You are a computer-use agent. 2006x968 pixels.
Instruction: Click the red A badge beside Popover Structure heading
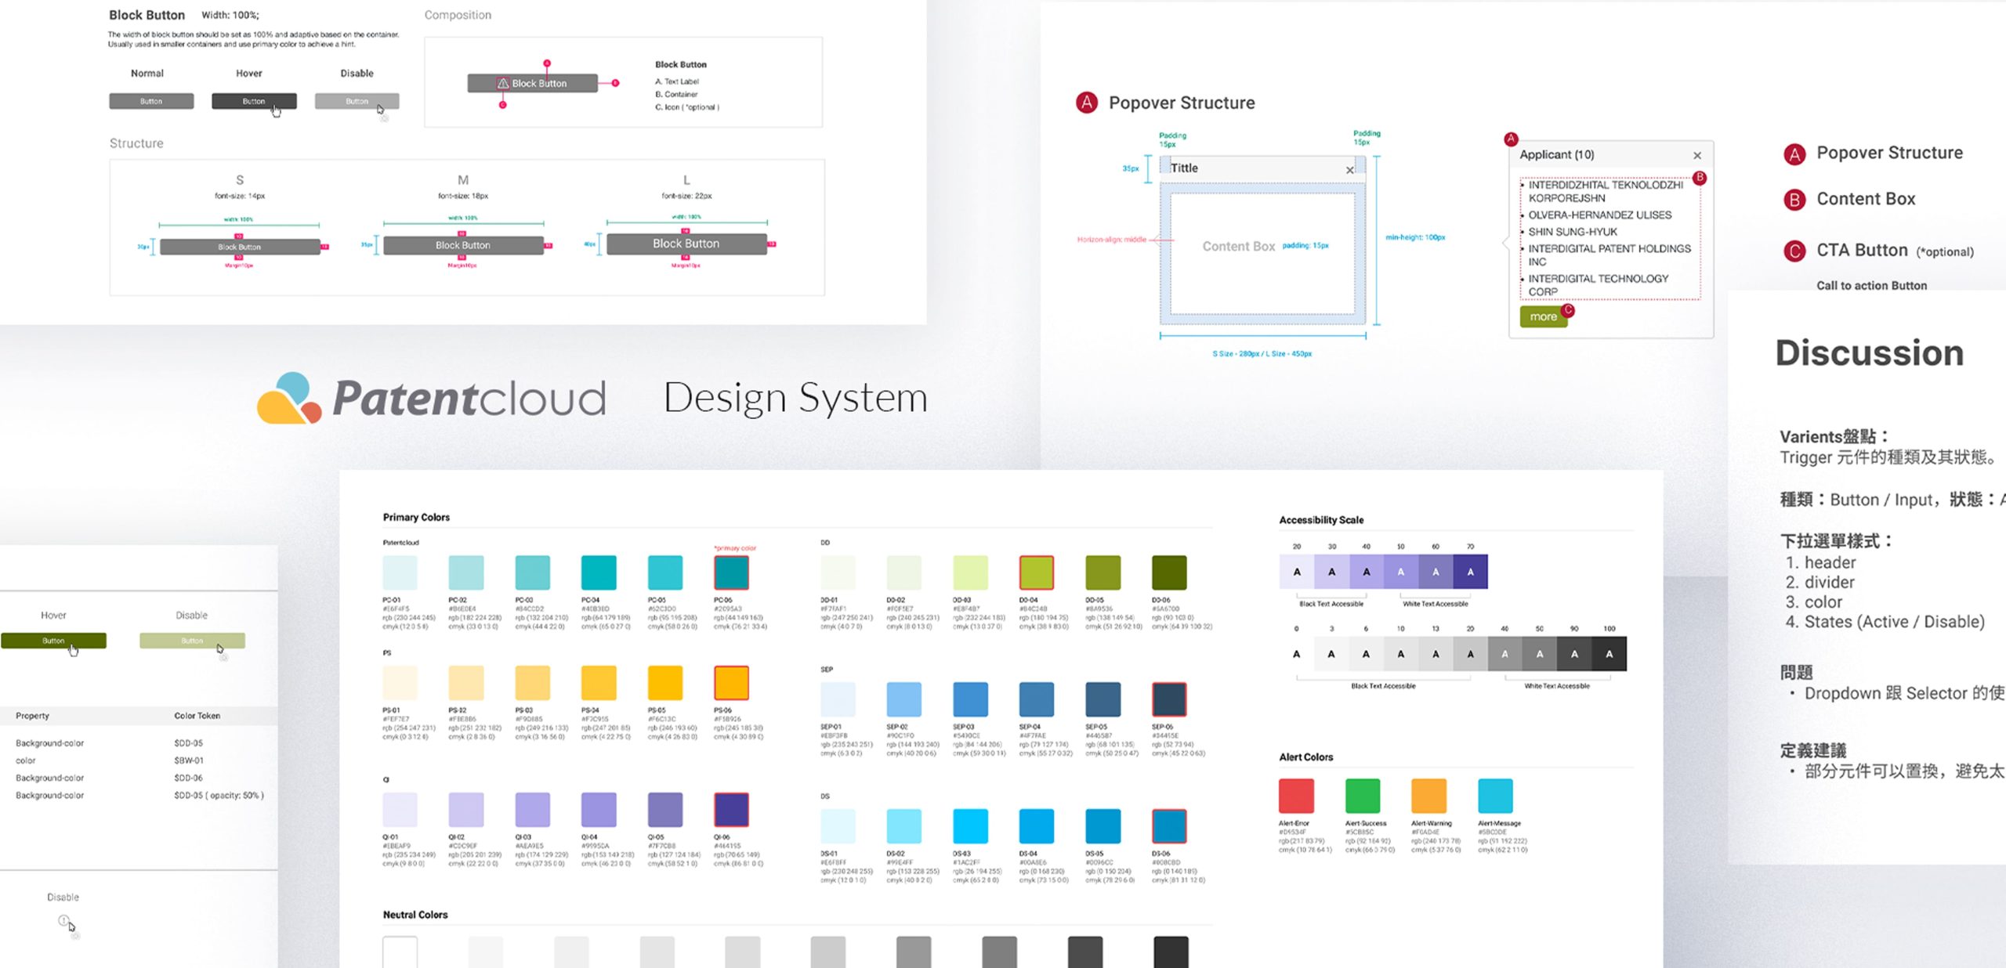(x=1087, y=103)
